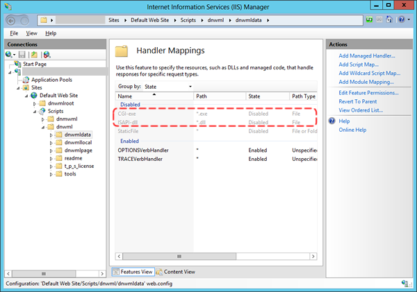This screenshot has width=417, height=292.
Task: Click the folder icon in address bar
Action: (x=44, y=20)
